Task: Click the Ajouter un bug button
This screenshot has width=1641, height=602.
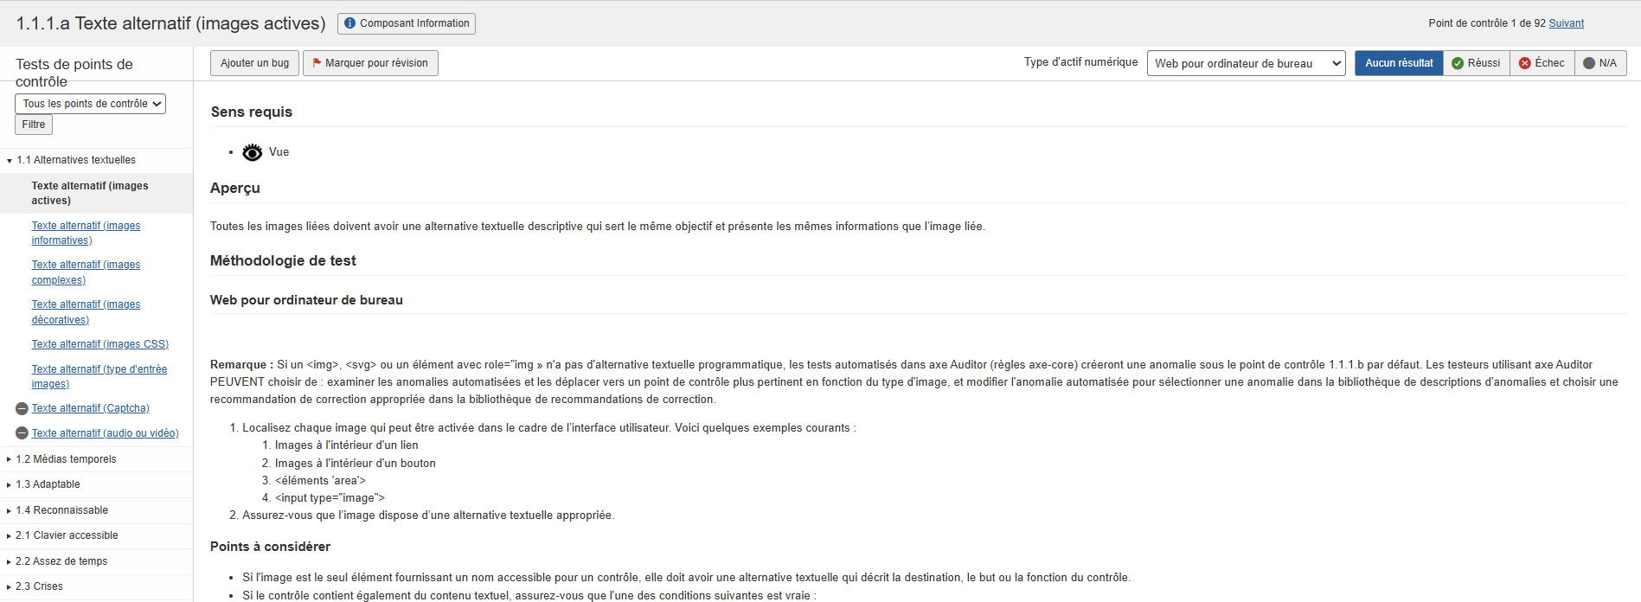Action: (x=254, y=63)
